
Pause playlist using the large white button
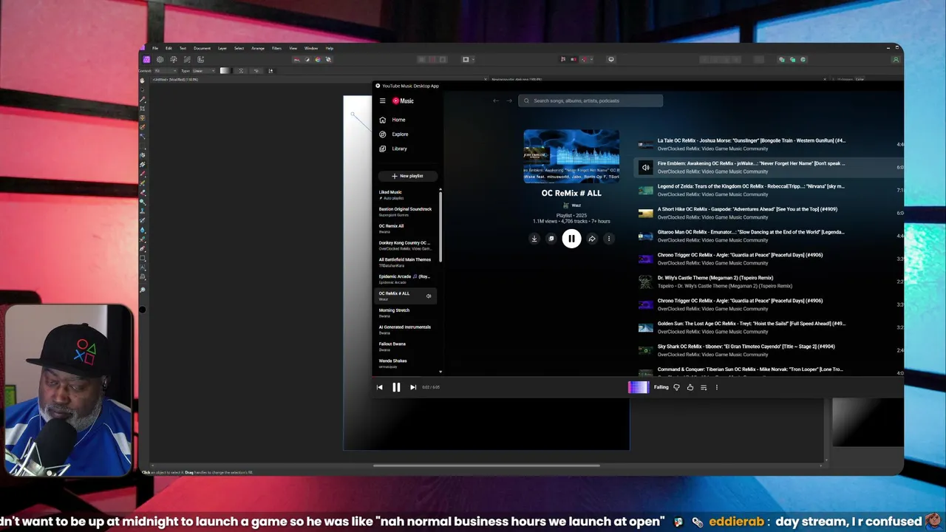coord(571,239)
